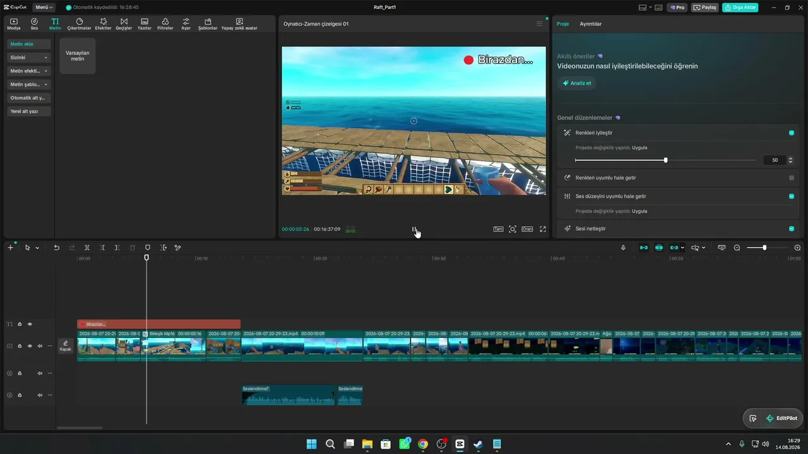Hide the text track with eye icon

[30, 324]
